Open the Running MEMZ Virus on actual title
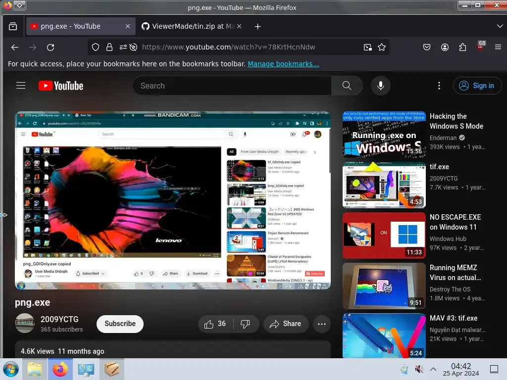The image size is (507, 380). [455, 273]
